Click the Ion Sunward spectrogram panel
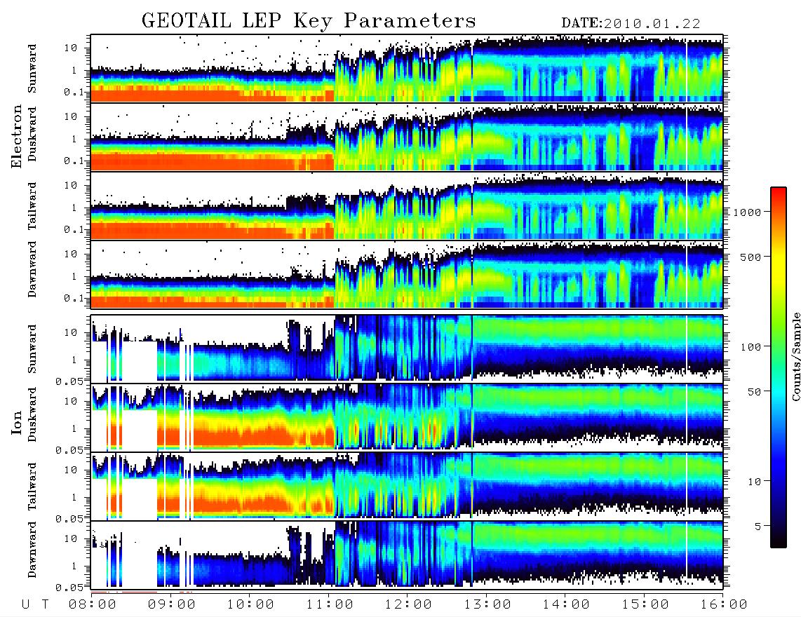The width and height of the screenshot is (801, 617). click(407, 348)
